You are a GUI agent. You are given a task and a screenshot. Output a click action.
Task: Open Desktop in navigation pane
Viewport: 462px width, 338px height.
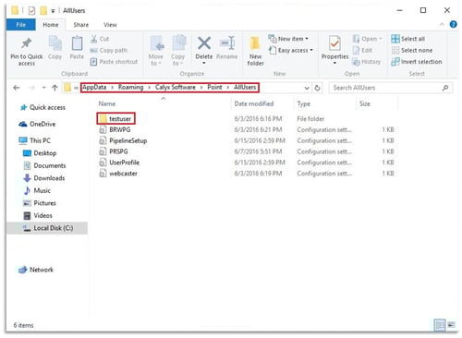pos(40,153)
